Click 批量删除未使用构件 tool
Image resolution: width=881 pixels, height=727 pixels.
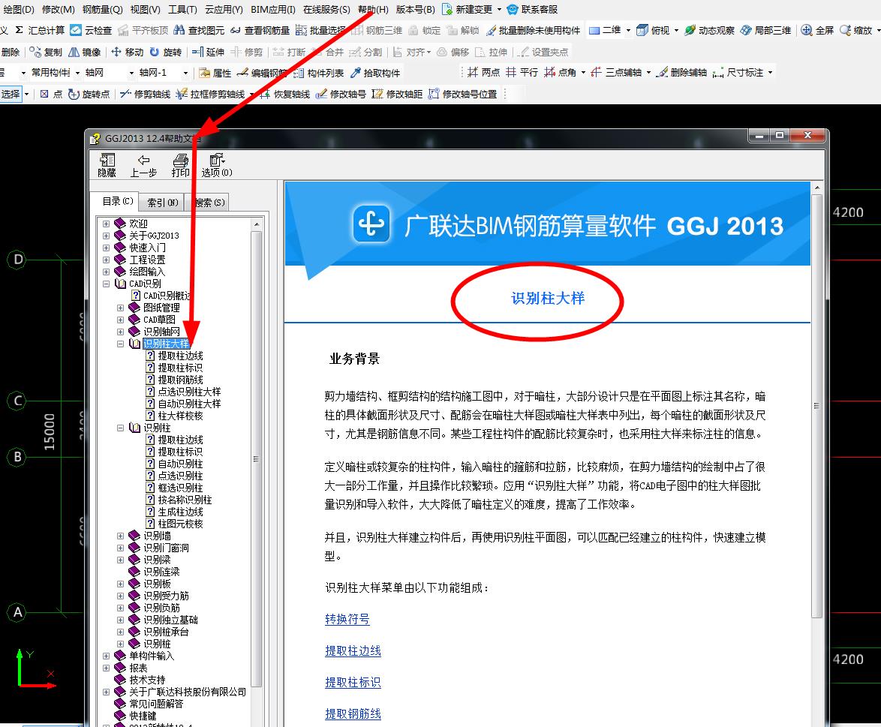click(x=534, y=30)
